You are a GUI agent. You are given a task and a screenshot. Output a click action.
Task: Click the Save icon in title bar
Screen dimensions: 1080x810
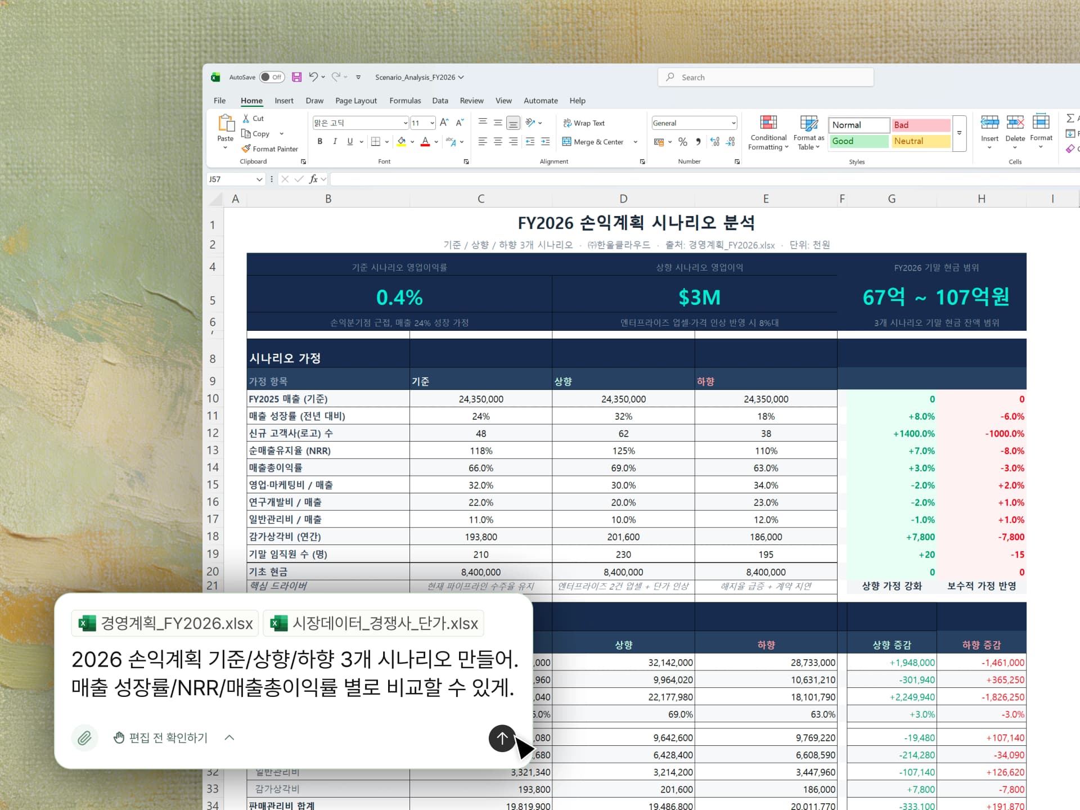[x=296, y=77]
